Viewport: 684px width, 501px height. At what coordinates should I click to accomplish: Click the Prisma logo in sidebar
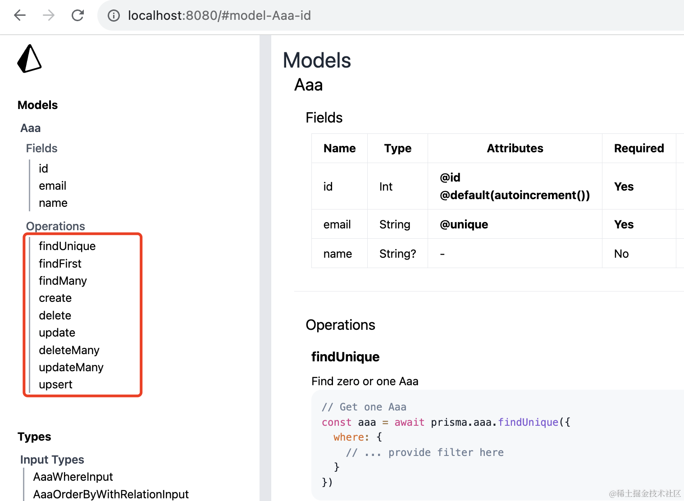pyautogui.click(x=29, y=59)
